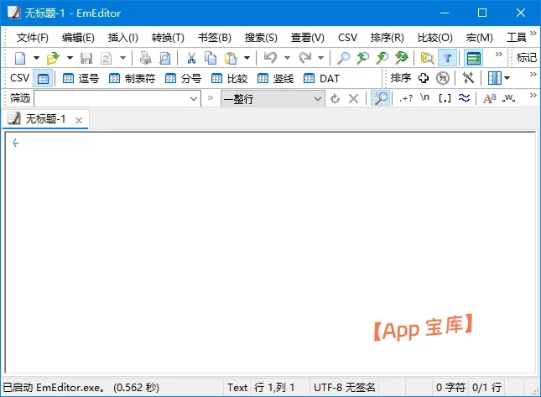The image size is (541, 397).
Task: Click the UTF-8 无签名 encoding status
Action: (x=344, y=388)
